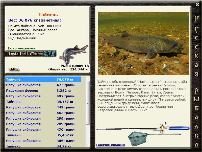Click the taimen underwater photo
The image size is (202, 152).
click(x=143, y=43)
